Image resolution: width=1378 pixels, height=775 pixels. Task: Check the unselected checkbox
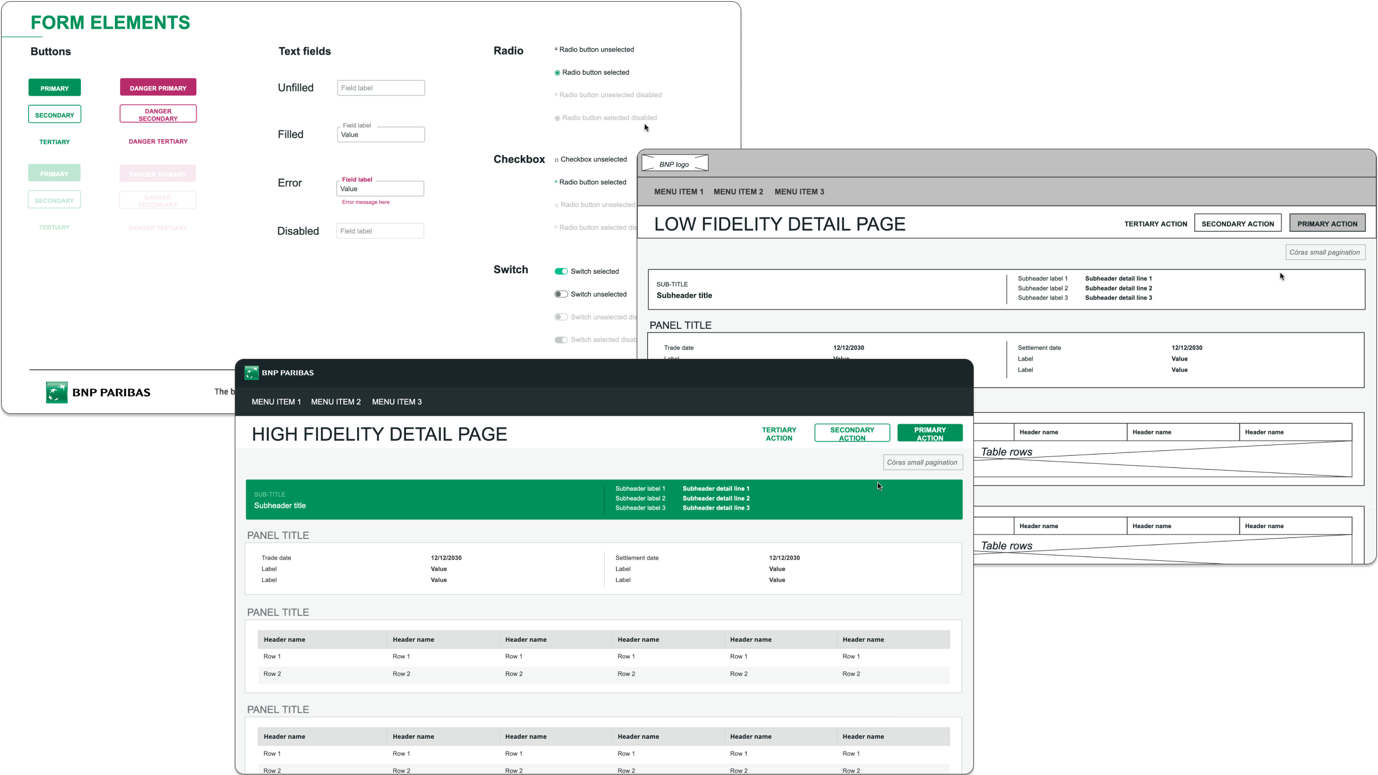[556, 159]
